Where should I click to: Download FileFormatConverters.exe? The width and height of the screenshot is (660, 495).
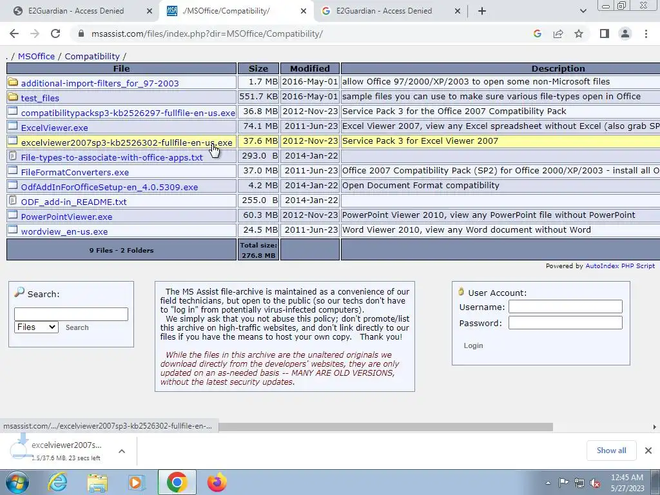click(75, 172)
